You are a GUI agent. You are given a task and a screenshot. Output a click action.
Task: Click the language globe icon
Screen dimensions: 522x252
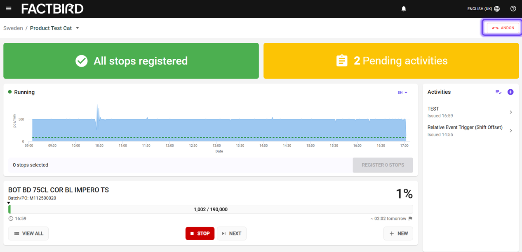click(497, 8)
